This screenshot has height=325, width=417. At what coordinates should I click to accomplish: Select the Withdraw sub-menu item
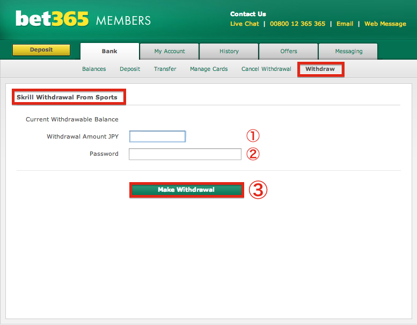tap(320, 69)
